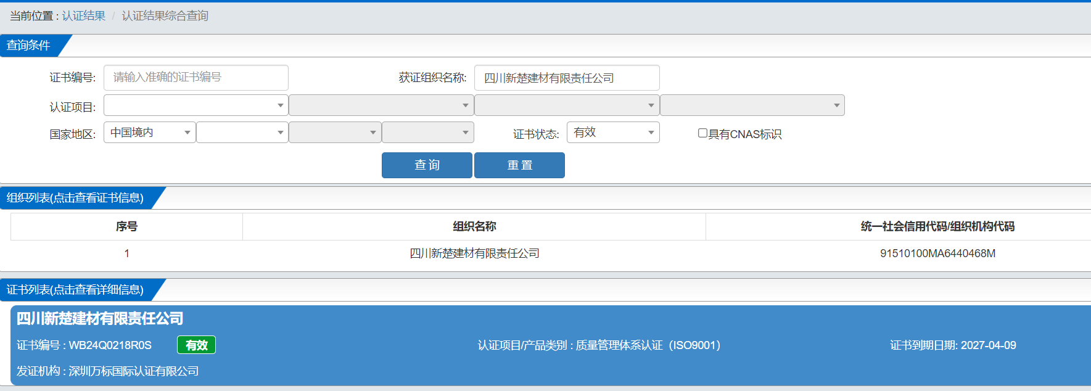
Task: Click the 国家地区 field label
Action: tap(72, 134)
